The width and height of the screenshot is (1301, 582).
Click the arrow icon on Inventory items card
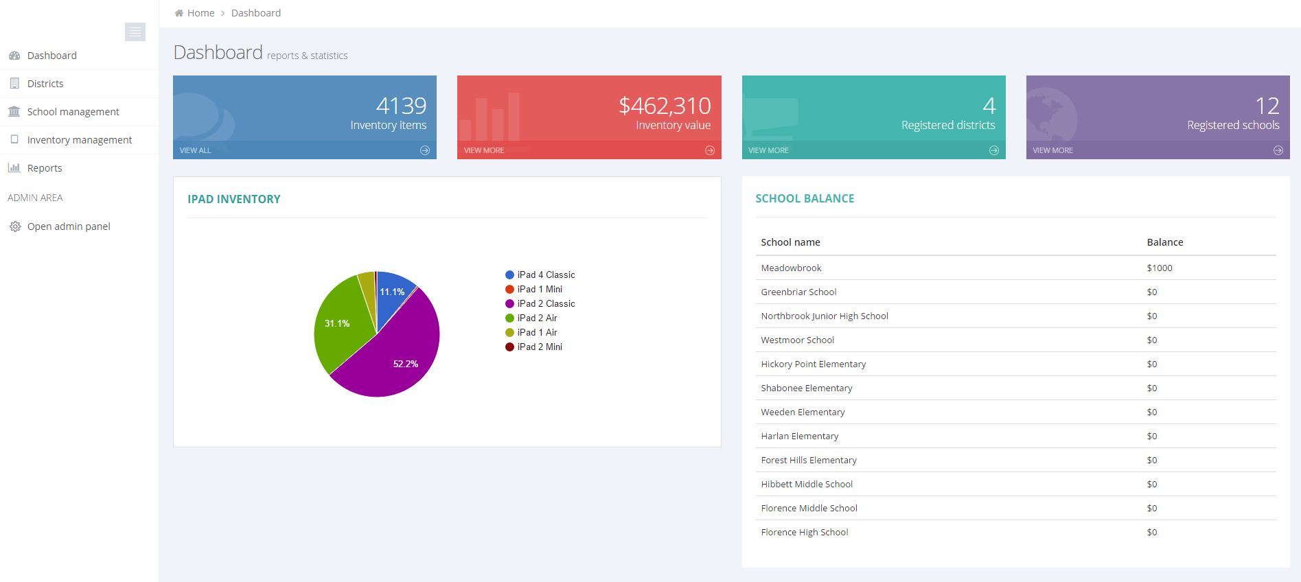425,150
